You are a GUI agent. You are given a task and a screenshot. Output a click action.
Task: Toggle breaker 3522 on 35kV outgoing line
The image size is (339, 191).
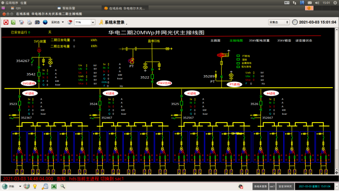[x=152, y=77]
